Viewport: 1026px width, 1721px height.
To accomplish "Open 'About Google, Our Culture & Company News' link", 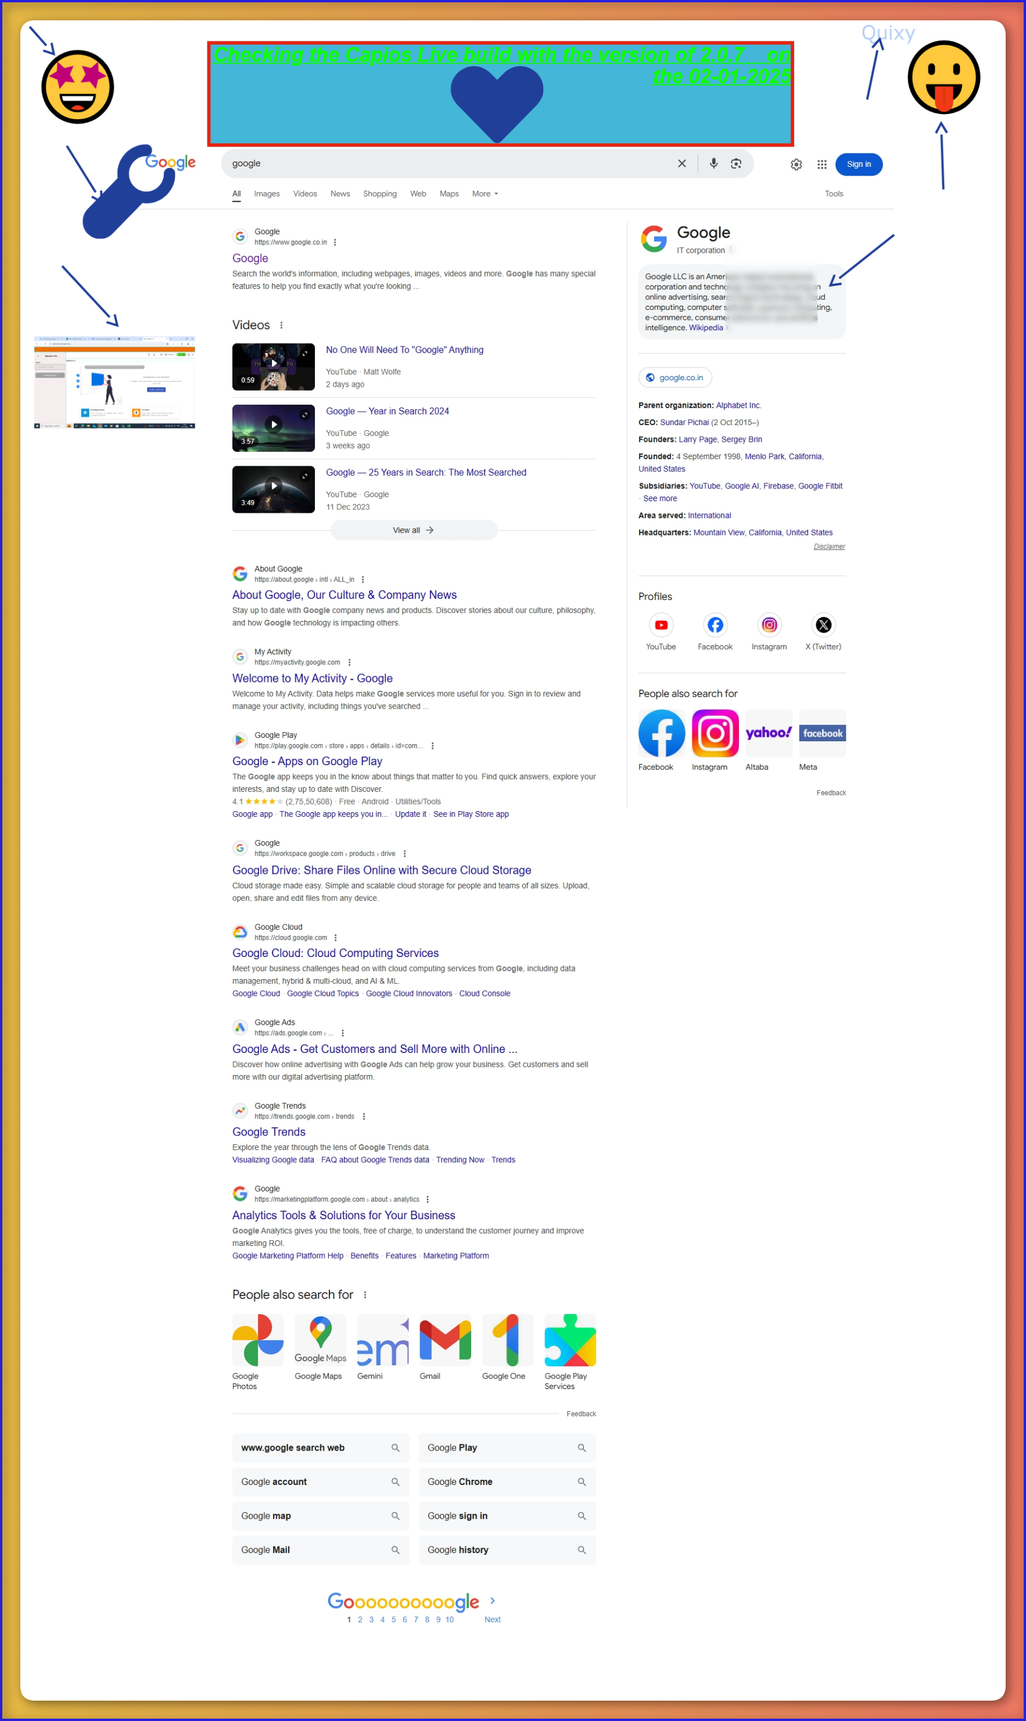I will [x=345, y=595].
